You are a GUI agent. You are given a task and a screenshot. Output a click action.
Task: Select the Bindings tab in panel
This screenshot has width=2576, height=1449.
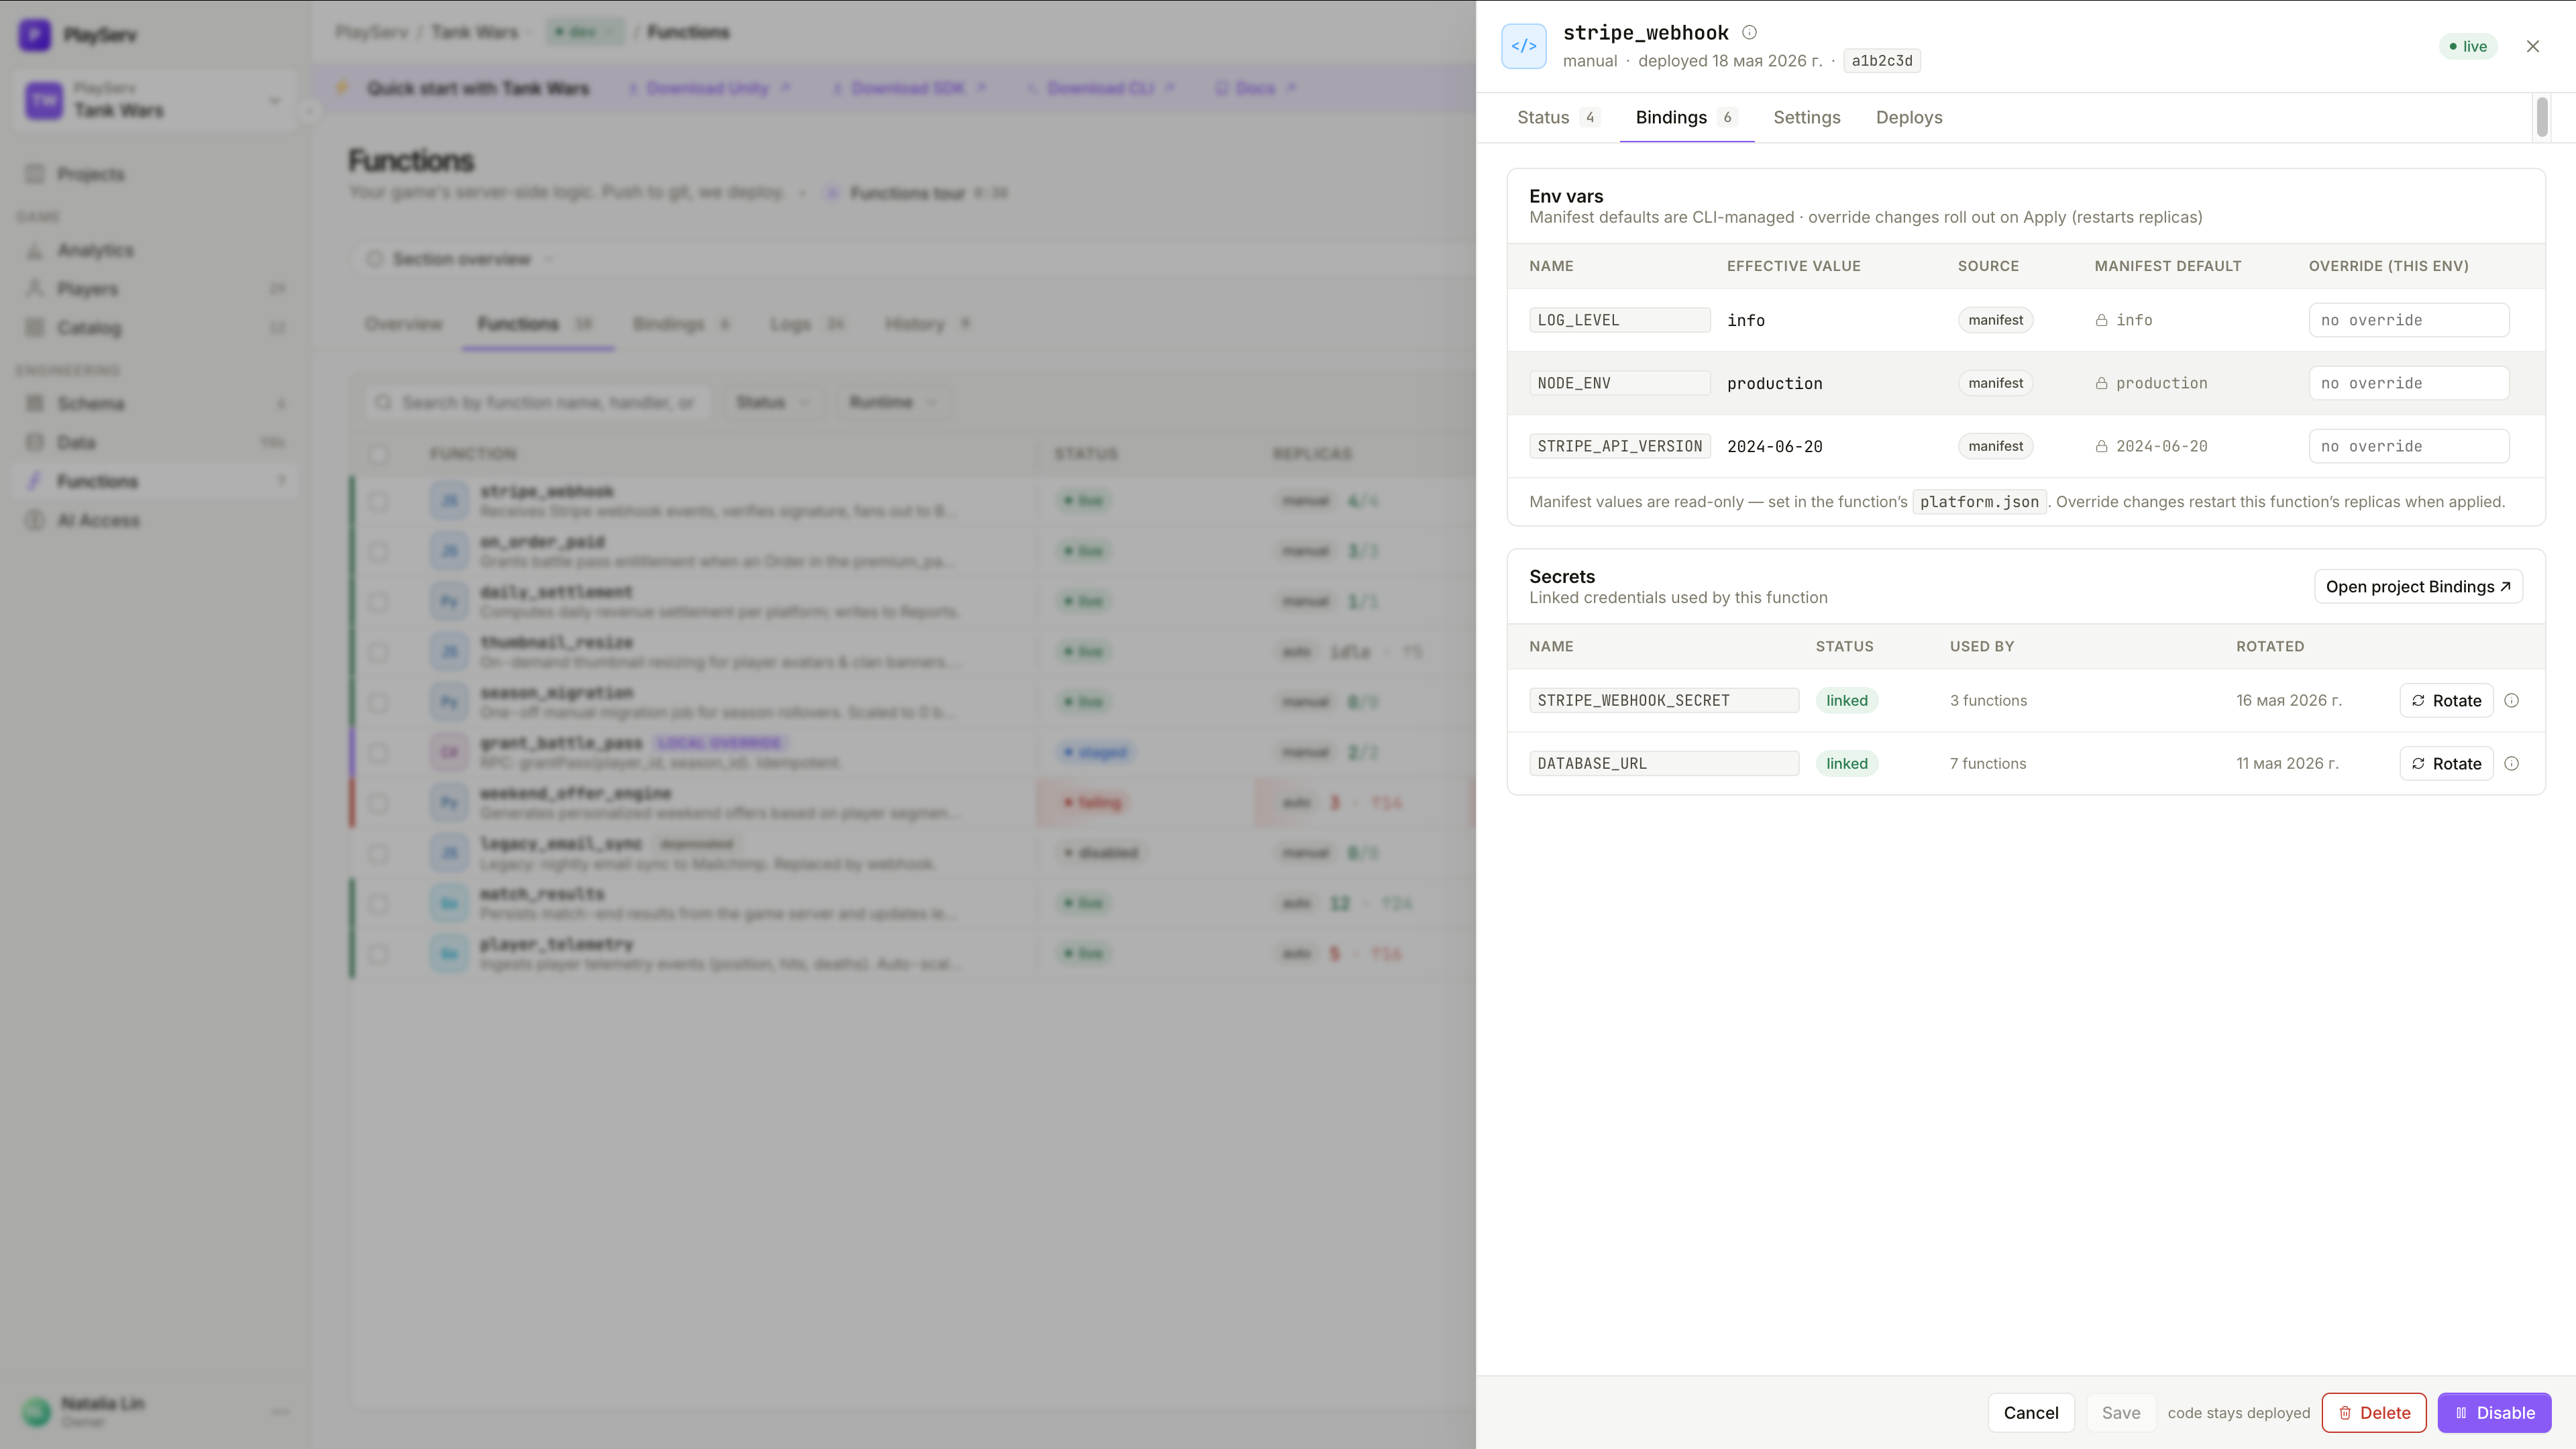(1686, 117)
